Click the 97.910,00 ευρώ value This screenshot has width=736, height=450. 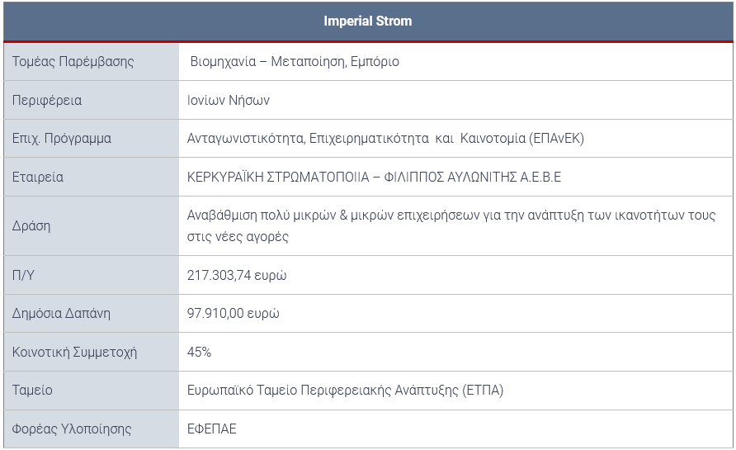[233, 313]
